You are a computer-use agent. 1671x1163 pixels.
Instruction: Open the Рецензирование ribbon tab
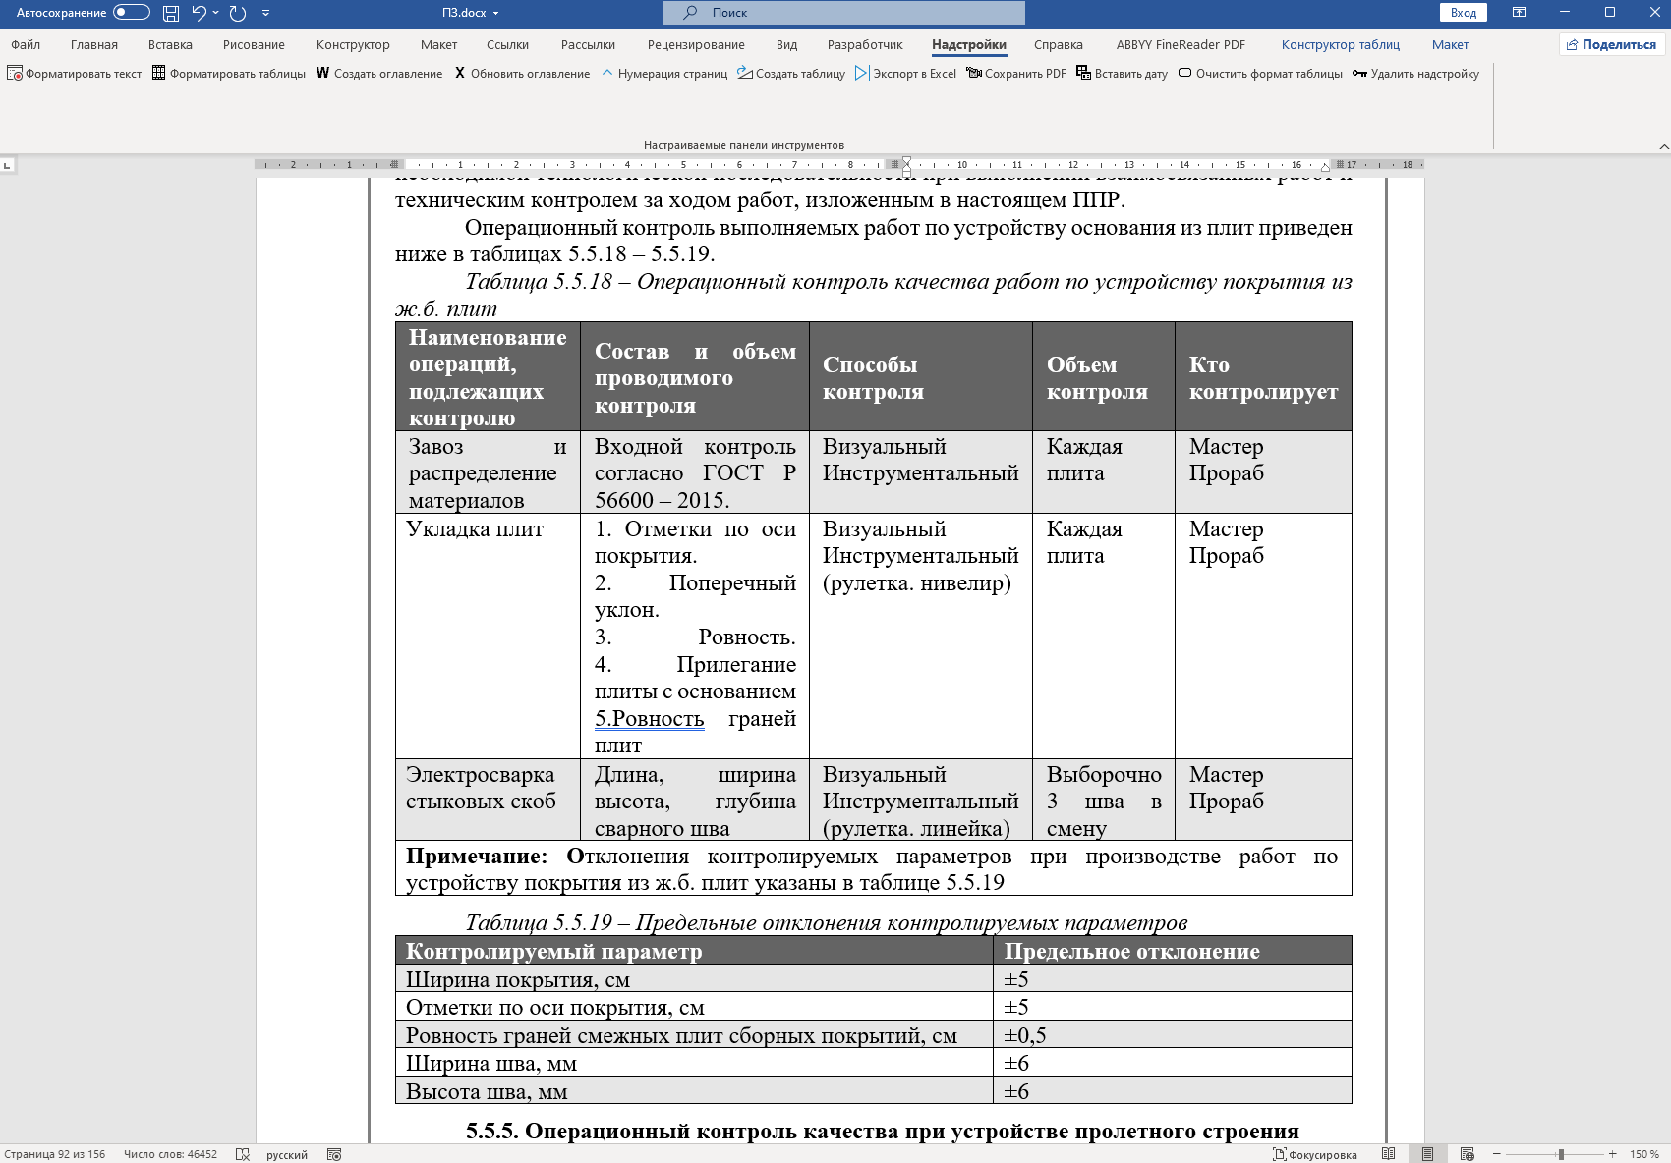point(695,44)
